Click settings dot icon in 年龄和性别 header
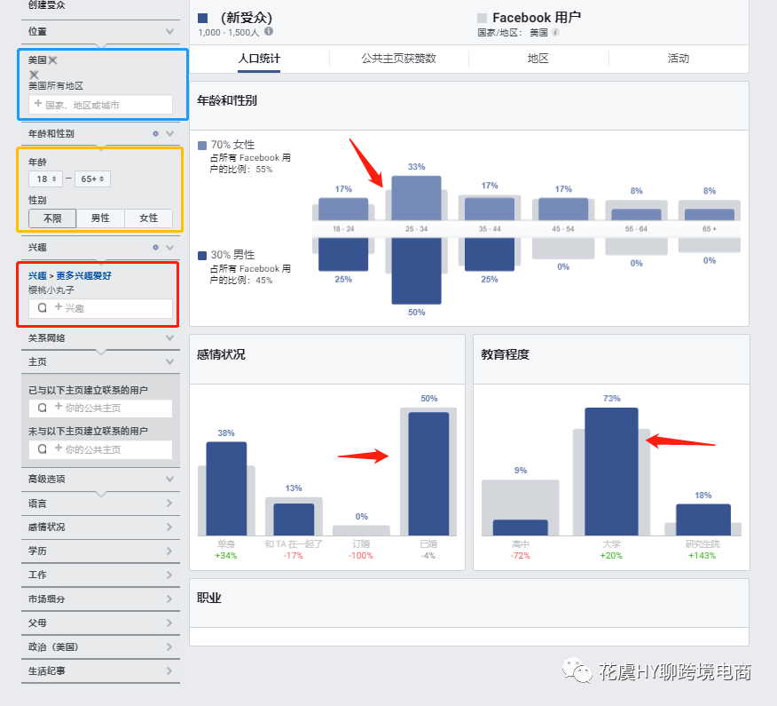This screenshot has height=706, width=777. pyautogui.click(x=155, y=133)
